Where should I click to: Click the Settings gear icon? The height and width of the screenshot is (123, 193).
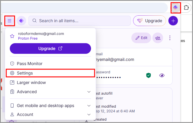[x=12, y=73]
